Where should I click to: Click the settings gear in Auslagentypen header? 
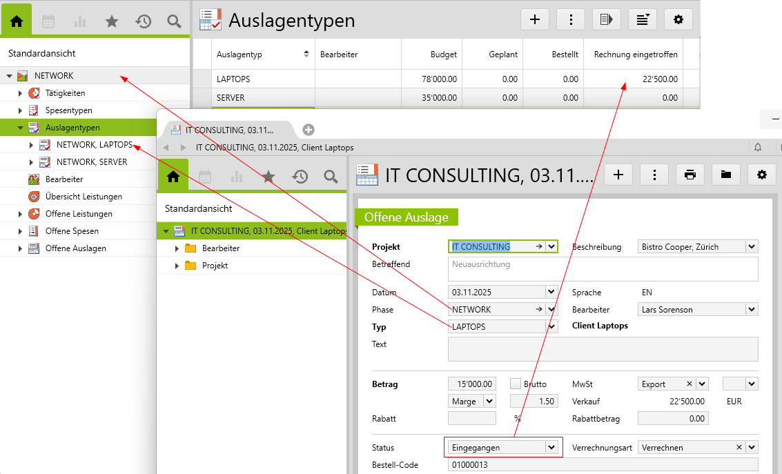point(678,20)
